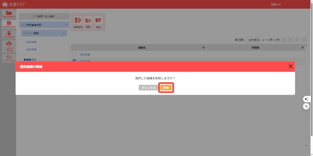Select the 組織構成管理 sidebar icon
313x156 pixels.
(x=9, y=24)
